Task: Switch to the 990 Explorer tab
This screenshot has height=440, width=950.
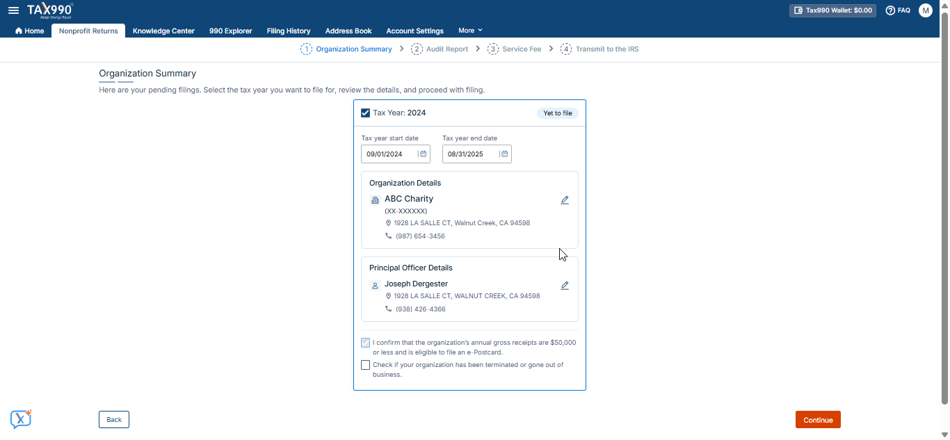Action: point(231,31)
